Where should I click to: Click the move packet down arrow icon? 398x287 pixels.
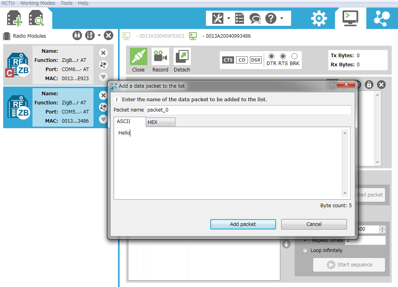(x=286, y=244)
